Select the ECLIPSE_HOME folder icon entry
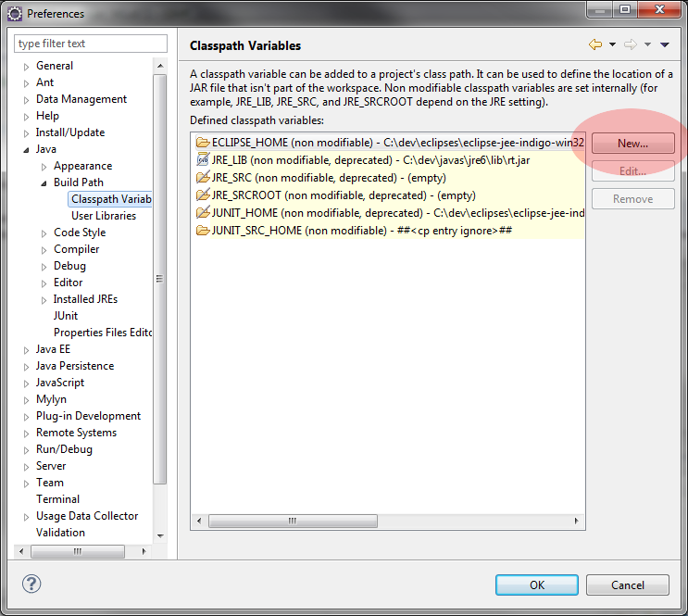Image resolution: width=688 pixels, height=616 pixels. [203, 143]
